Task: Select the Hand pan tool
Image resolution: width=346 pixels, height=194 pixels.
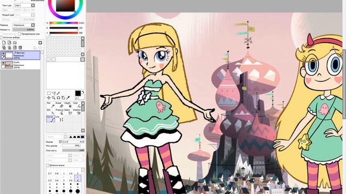Action: coord(63,98)
